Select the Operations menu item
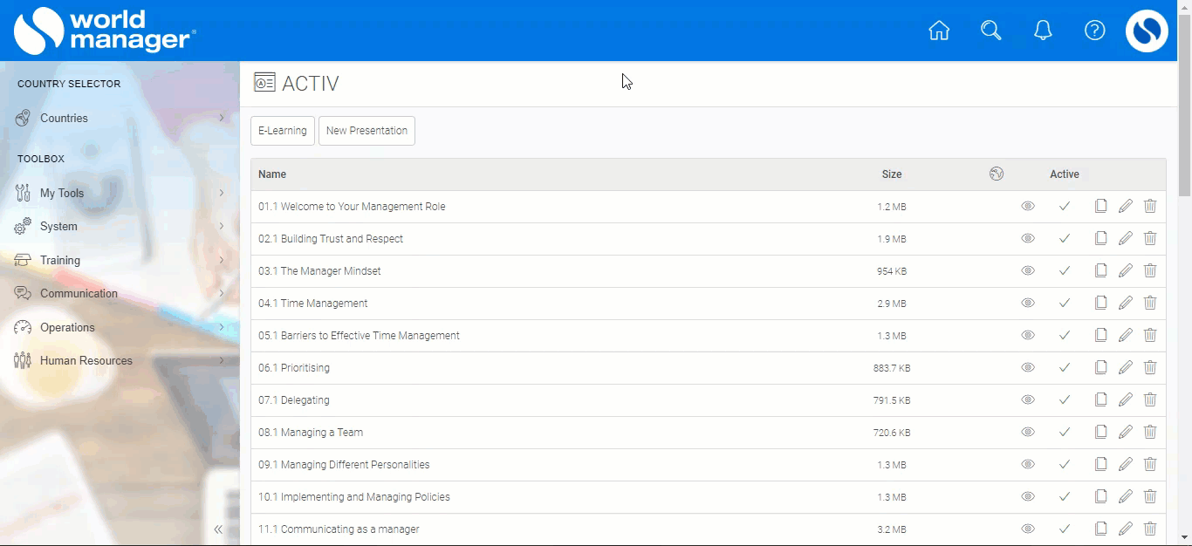Viewport: 1192px width, 546px height. pyautogui.click(x=67, y=328)
